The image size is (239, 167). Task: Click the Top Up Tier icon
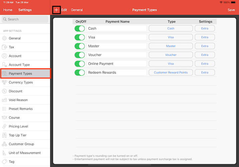click(x=4, y=135)
